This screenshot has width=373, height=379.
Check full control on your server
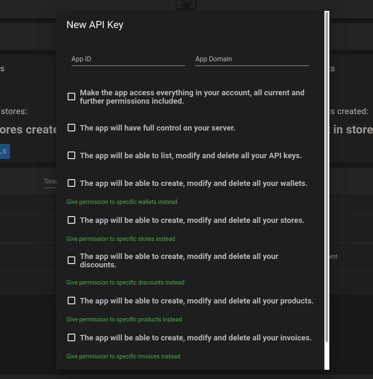[x=71, y=128]
